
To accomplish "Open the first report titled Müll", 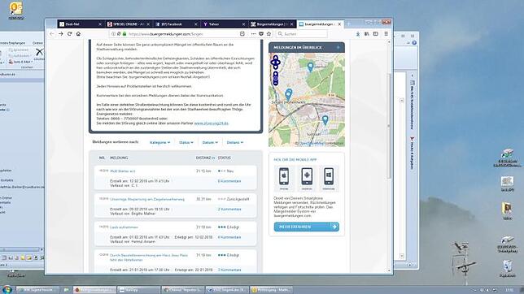I will 122,171.
